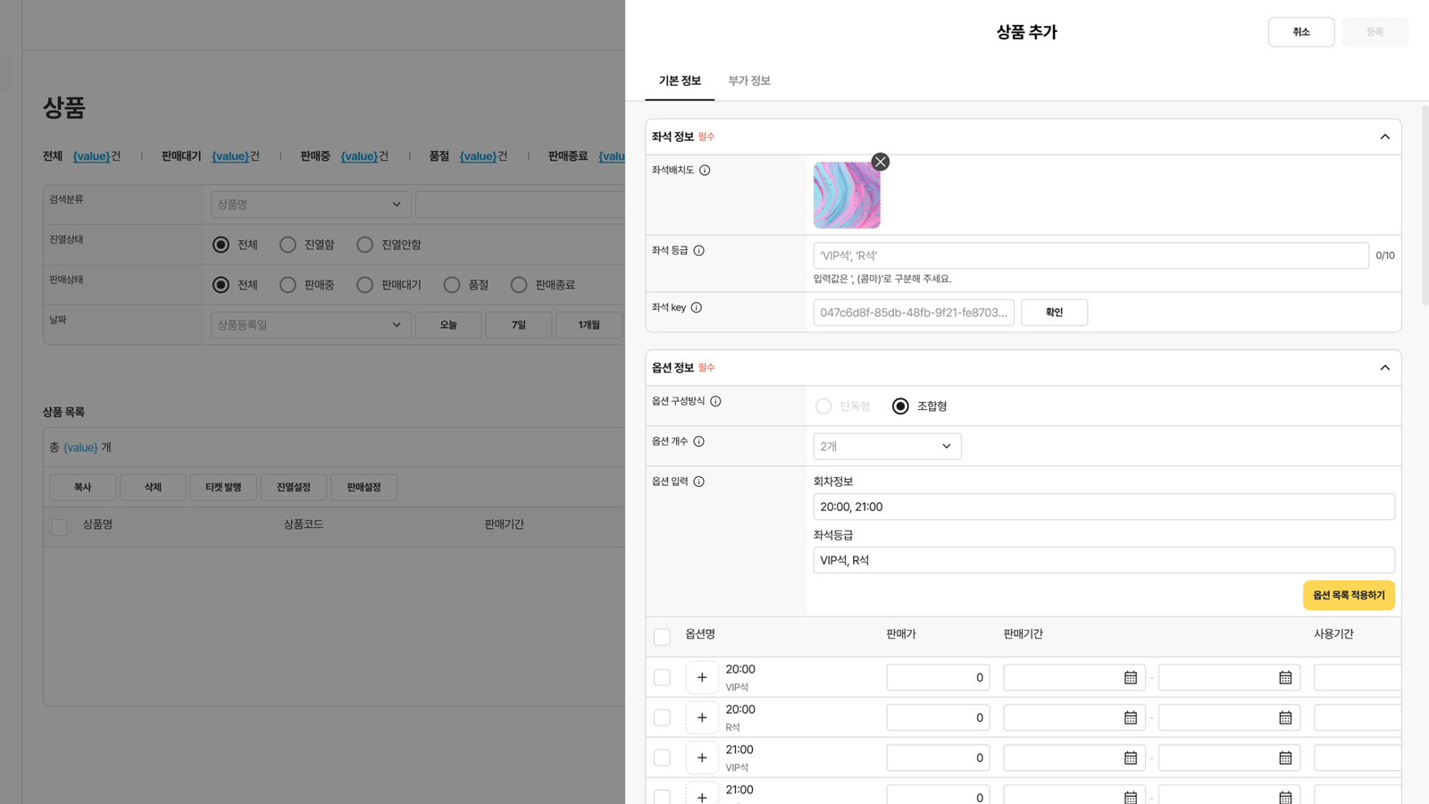This screenshot has height=804, width=1429.
Task: Open sale end calendar for 20:00 R석
Action: (1285, 717)
